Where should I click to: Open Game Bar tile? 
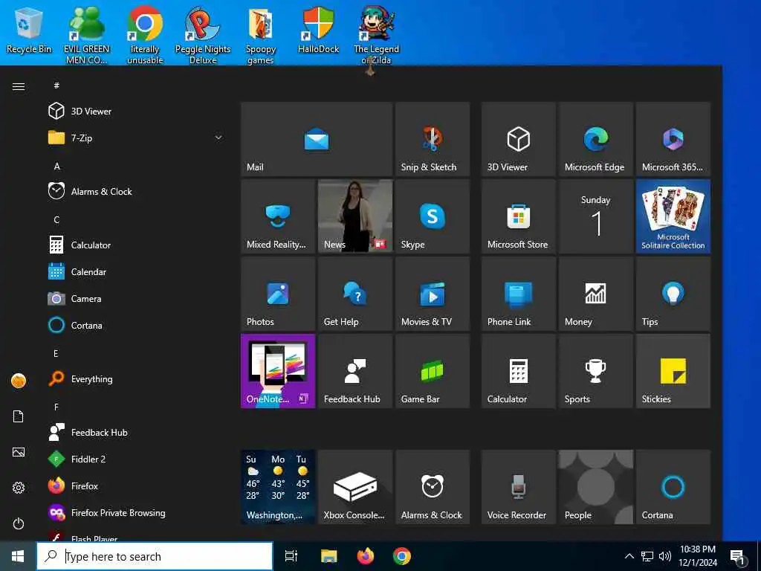point(433,371)
